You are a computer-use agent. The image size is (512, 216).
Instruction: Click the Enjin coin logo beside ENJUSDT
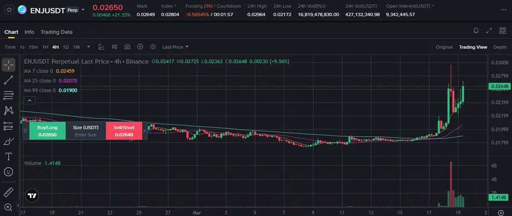pos(22,10)
